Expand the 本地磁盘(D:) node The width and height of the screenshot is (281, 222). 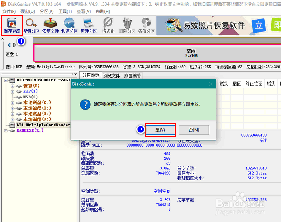coord(12,108)
